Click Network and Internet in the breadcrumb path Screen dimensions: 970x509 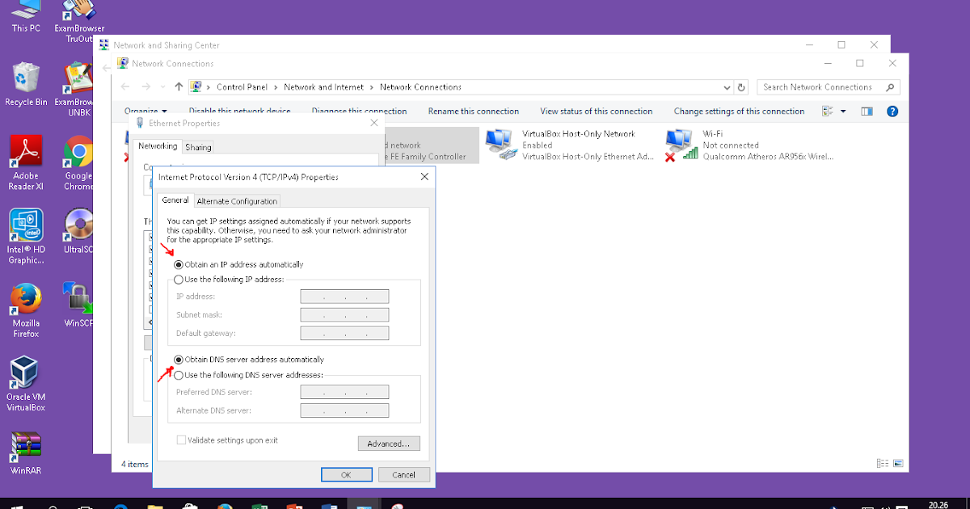click(x=321, y=86)
